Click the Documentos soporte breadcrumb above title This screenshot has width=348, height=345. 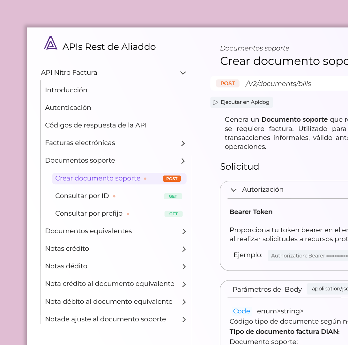[255, 48]
